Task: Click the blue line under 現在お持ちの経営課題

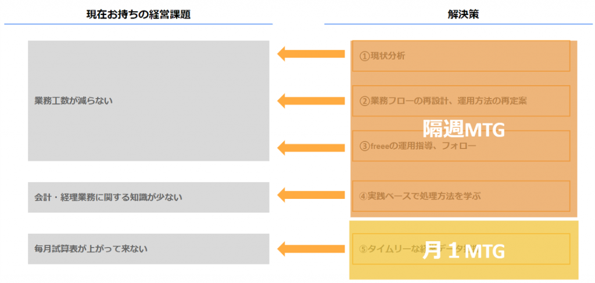Action: (138, 24)
